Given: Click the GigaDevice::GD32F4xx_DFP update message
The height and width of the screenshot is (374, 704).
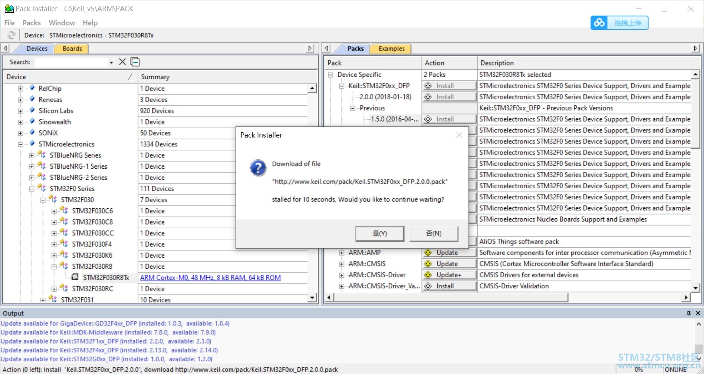Looking at the screenshot, I should pos(115,324).
